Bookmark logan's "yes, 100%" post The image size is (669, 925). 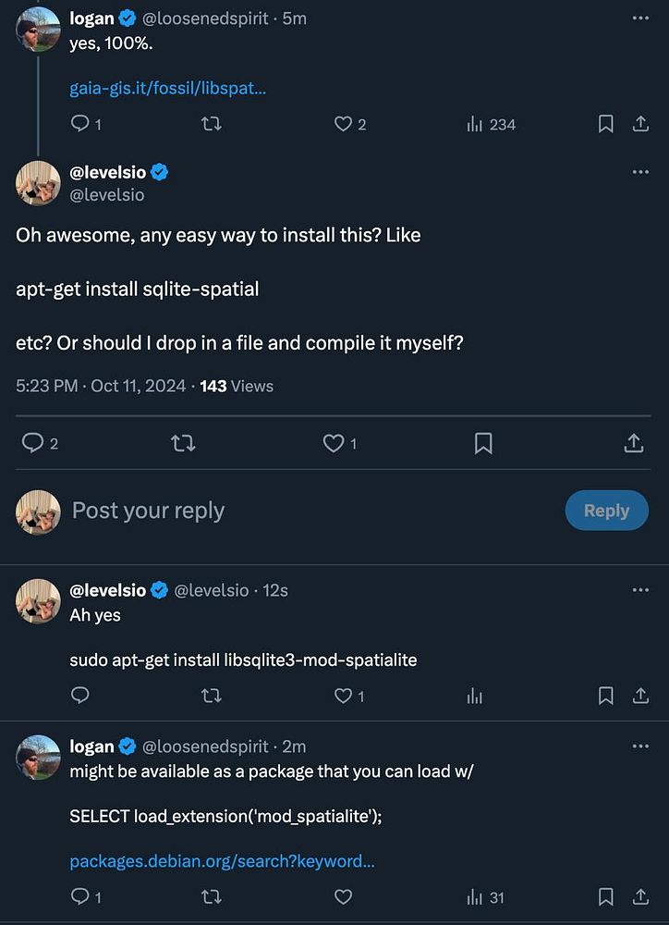tap(606, 124)
